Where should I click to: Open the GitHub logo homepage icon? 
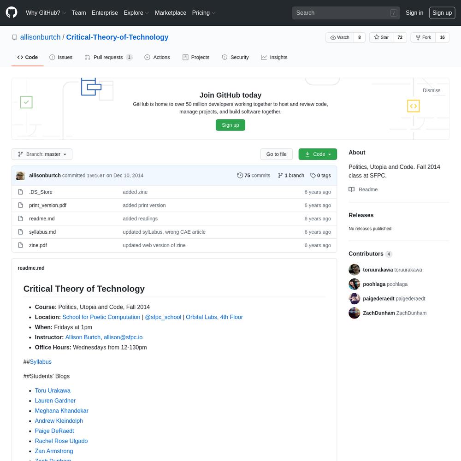12,12
